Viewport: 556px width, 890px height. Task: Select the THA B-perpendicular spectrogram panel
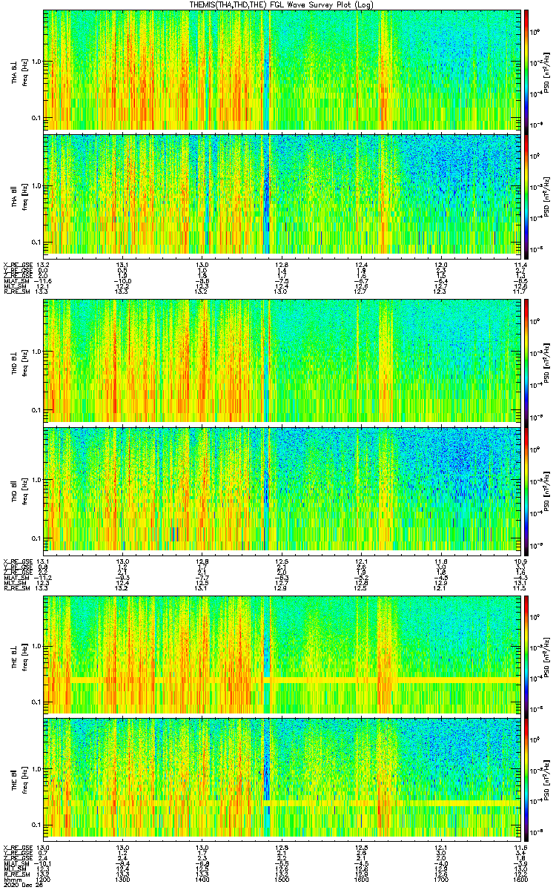[282, 70]
